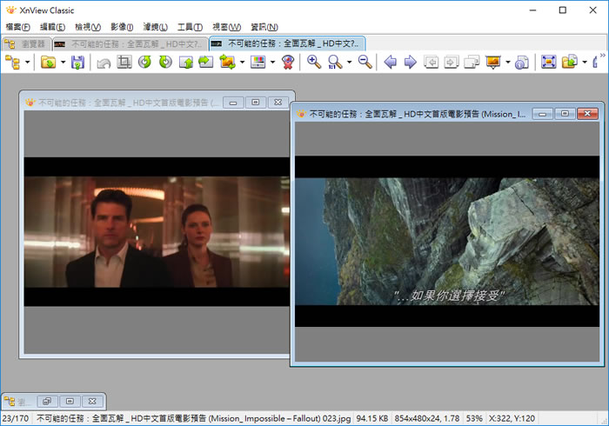Open the 視窗(W) menu
The image size is (609, 426).
coord(227,27)
